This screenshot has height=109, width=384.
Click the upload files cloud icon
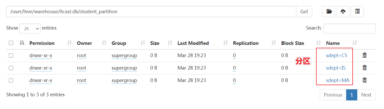343,12
